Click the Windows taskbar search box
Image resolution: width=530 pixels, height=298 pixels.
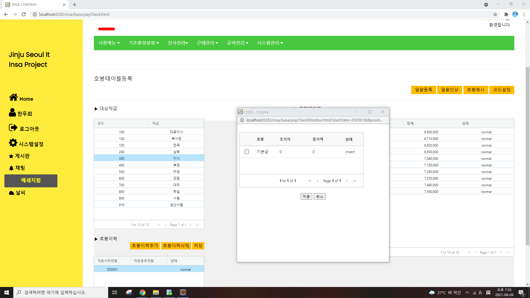61,292
